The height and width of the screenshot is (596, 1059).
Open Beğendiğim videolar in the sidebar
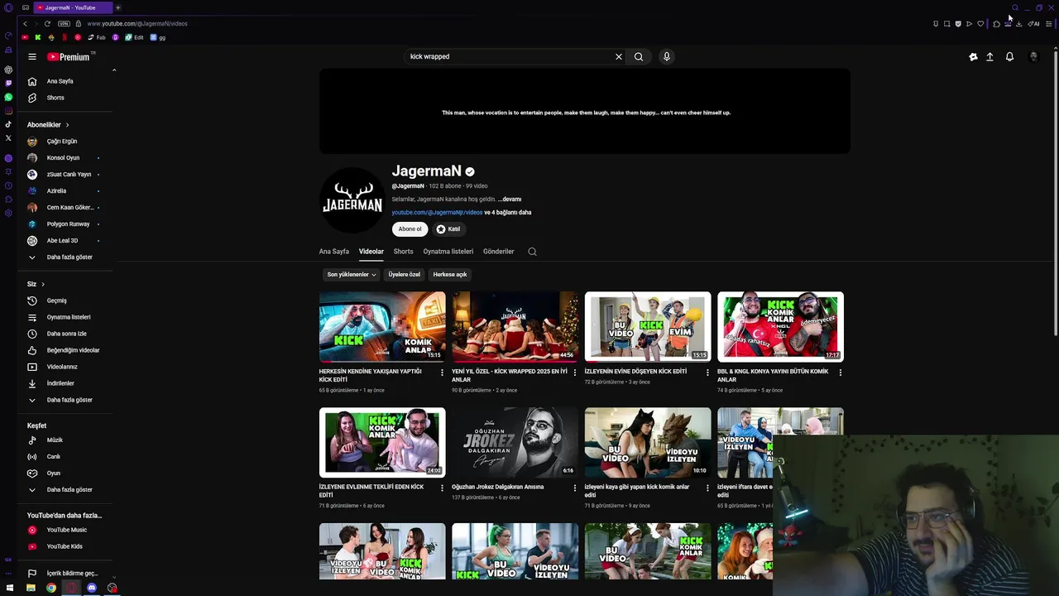(x=63, y=351)
